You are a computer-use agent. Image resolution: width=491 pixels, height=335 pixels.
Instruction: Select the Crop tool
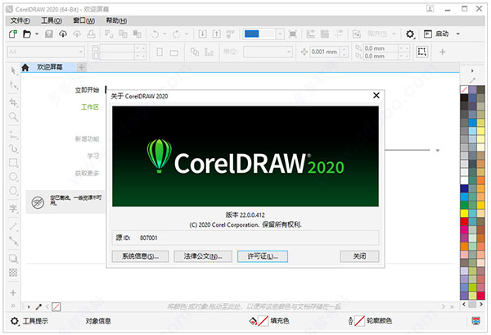point(13,102)
